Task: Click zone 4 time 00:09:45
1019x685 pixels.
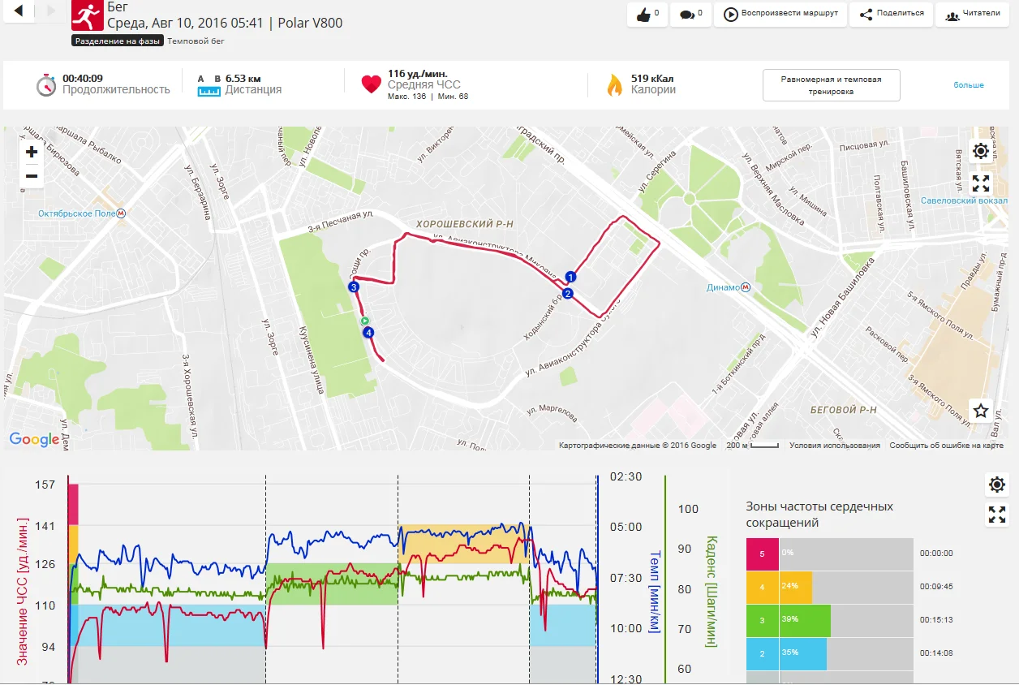Action: coord(936,587)
